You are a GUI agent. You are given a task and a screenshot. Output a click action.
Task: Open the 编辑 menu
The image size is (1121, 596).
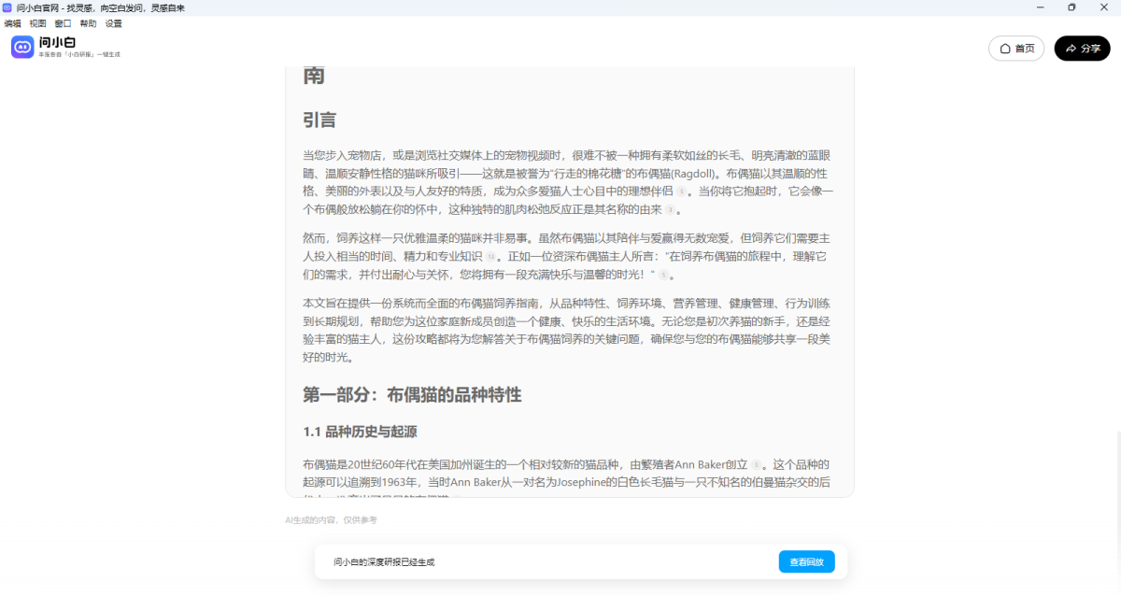click(12, 23)
